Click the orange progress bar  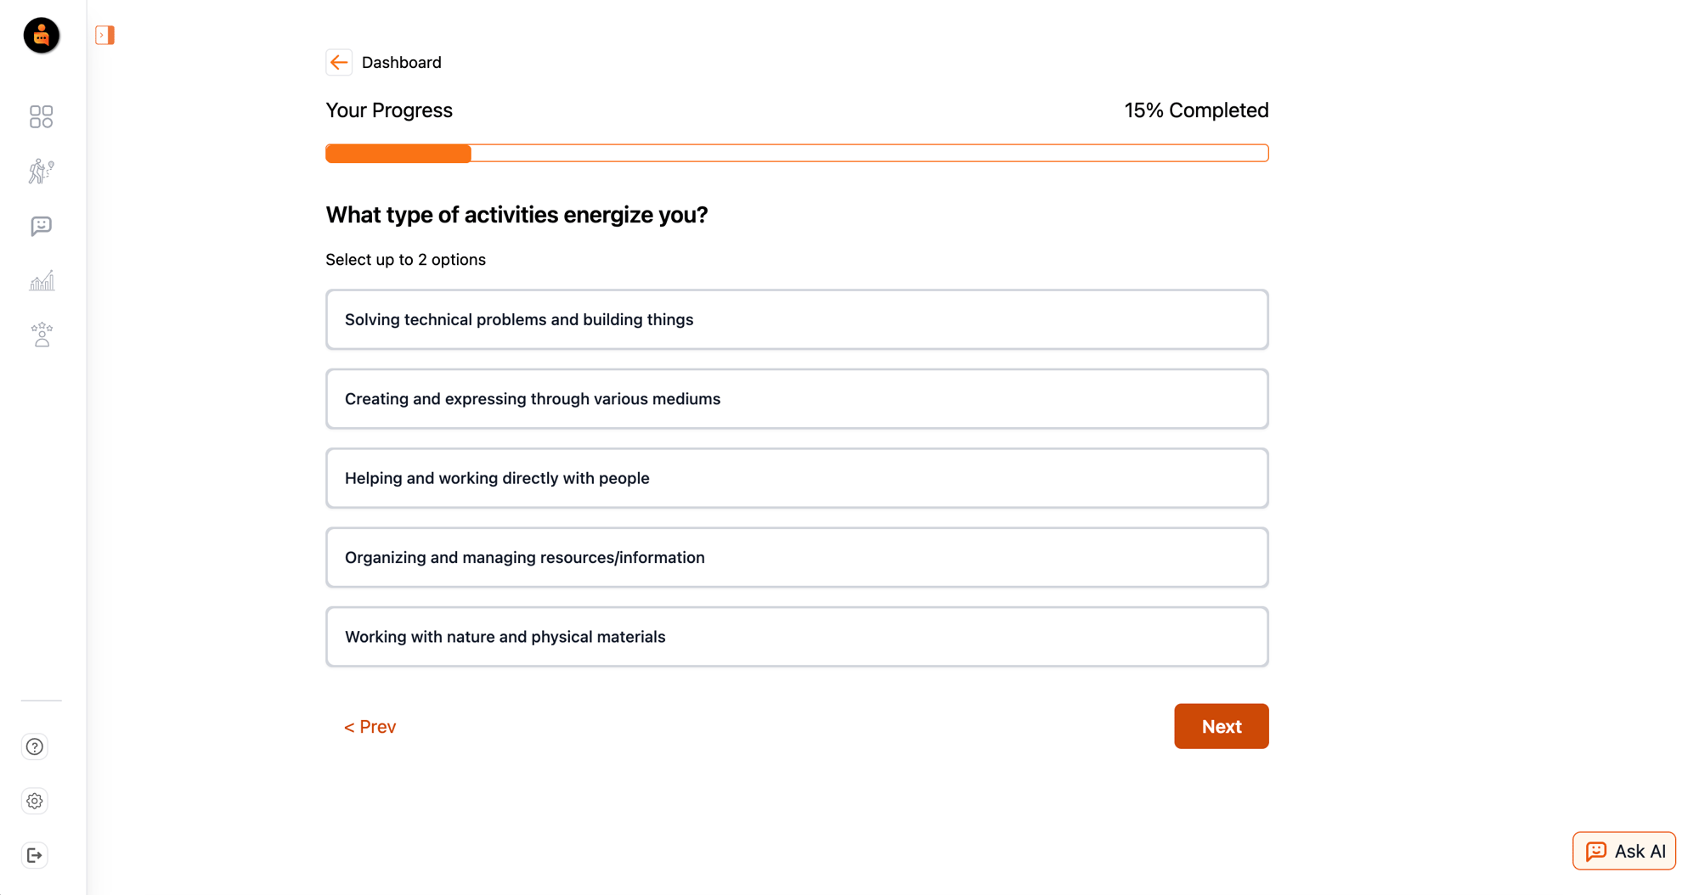(796, 153)
